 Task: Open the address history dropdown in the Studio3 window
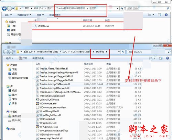[x=119, y=52]
